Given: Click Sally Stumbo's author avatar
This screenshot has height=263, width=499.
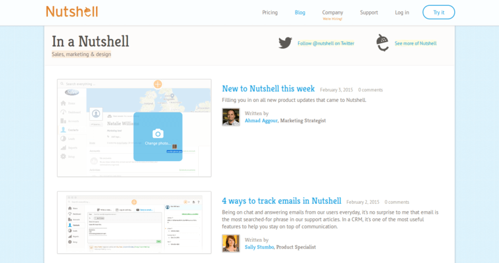Looking at the screenshot, I should (x=230, y=243).
